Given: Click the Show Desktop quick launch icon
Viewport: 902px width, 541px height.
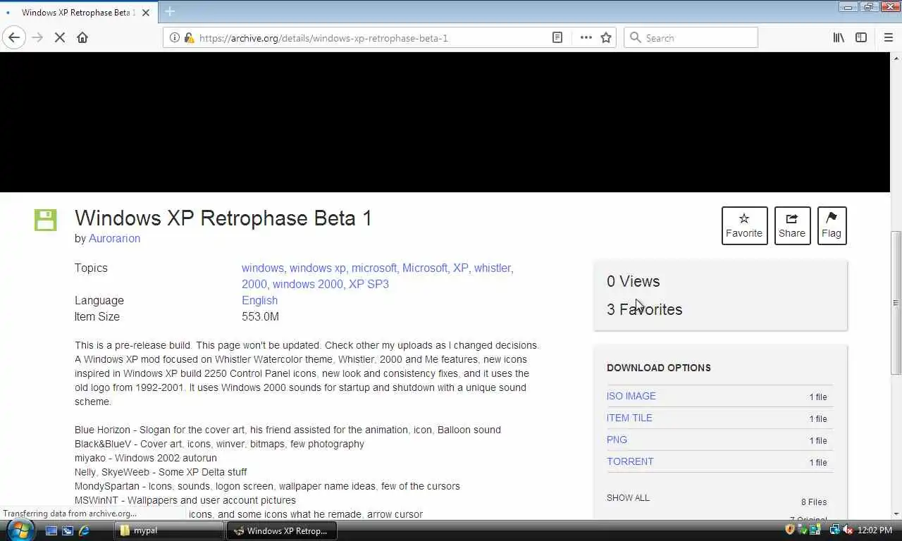Looking at the screenshot, I should pyautogui.click(x=51, y=530).
